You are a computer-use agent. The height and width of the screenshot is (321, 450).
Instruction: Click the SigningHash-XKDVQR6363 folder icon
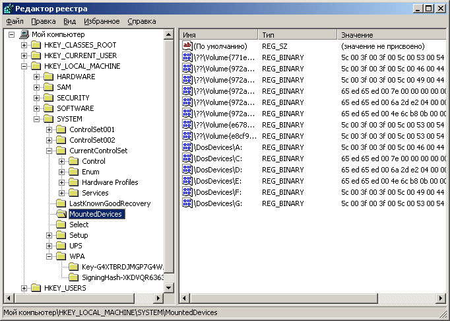coord(74,277)
